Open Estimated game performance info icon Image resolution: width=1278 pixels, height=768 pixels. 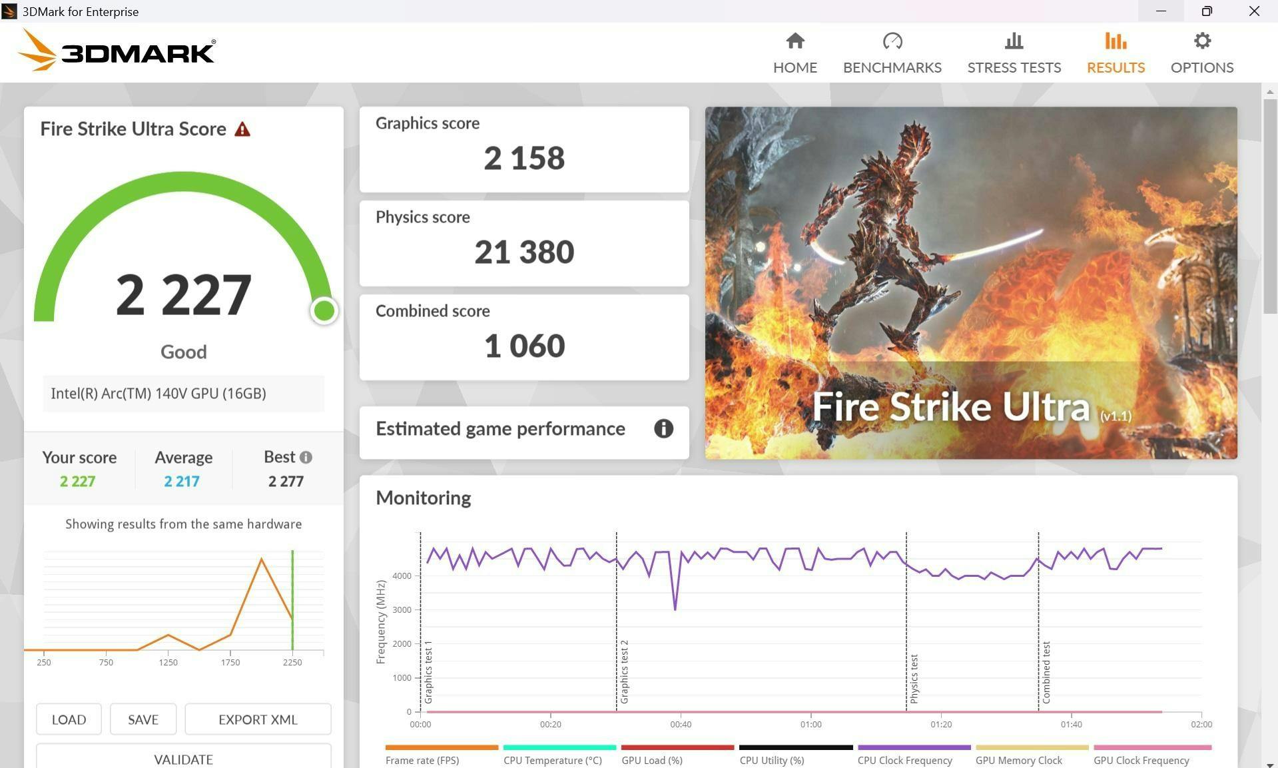tap(663, 428)
